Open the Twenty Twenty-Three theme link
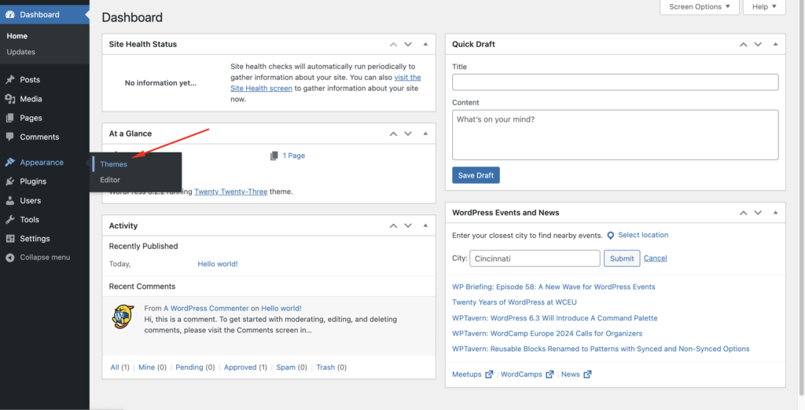The height and width of the screenshot is (410, 805). pos(230,192)
